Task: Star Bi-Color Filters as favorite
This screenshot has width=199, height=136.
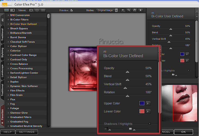Action: pyautogui.click(x=8, y=20)
